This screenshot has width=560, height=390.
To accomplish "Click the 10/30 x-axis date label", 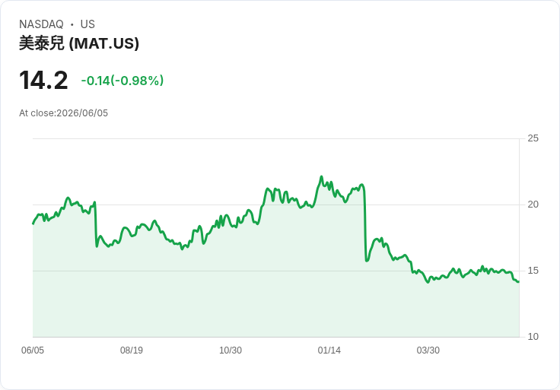I will (231, 350).
